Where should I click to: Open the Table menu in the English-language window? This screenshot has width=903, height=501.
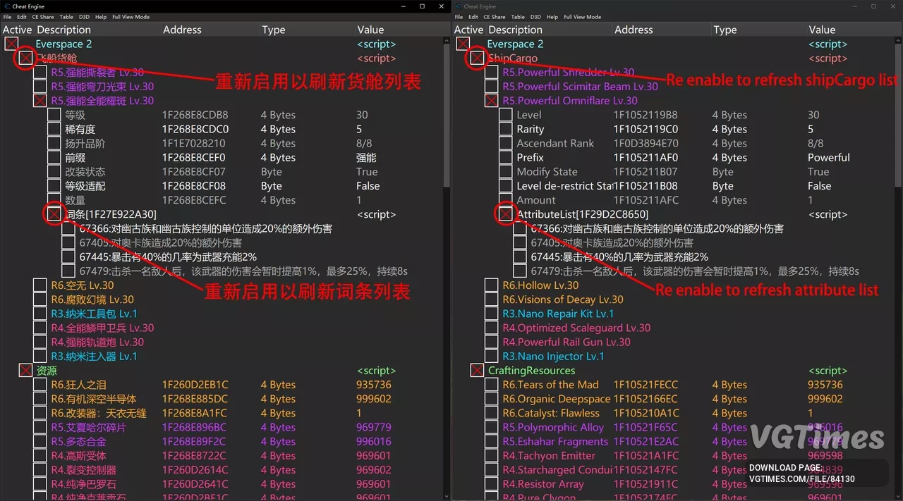pyautogui.click(x=518, y=17)
